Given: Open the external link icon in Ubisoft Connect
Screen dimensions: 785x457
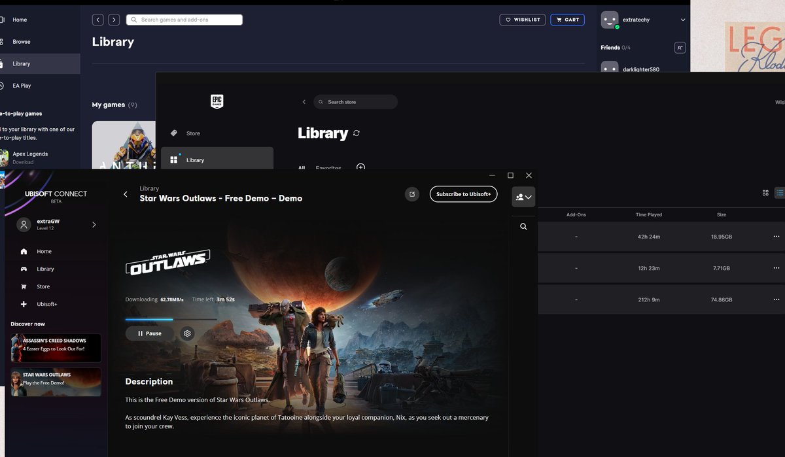Looking at the screenshot, I should click(412, 194).
